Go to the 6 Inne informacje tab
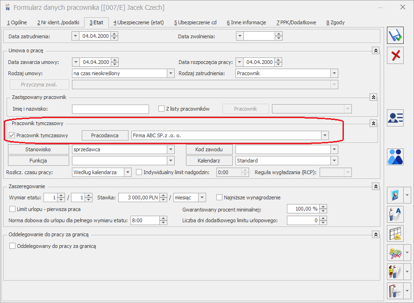This screenshot has height=303, width=414. click(246, 22)
